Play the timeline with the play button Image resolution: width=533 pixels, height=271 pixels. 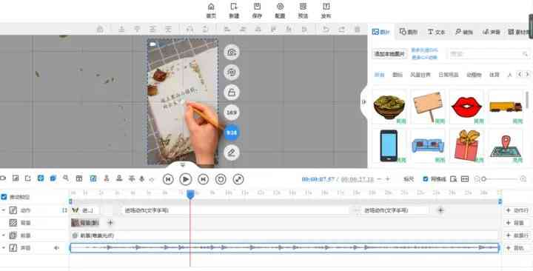[186, 179]
